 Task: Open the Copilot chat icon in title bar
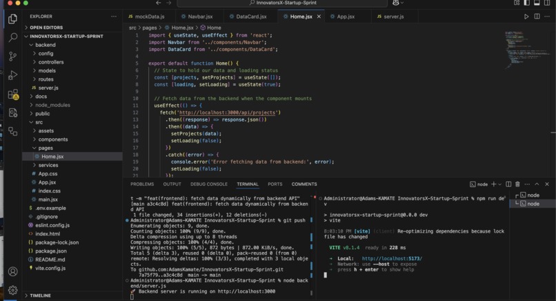point(396,3)
